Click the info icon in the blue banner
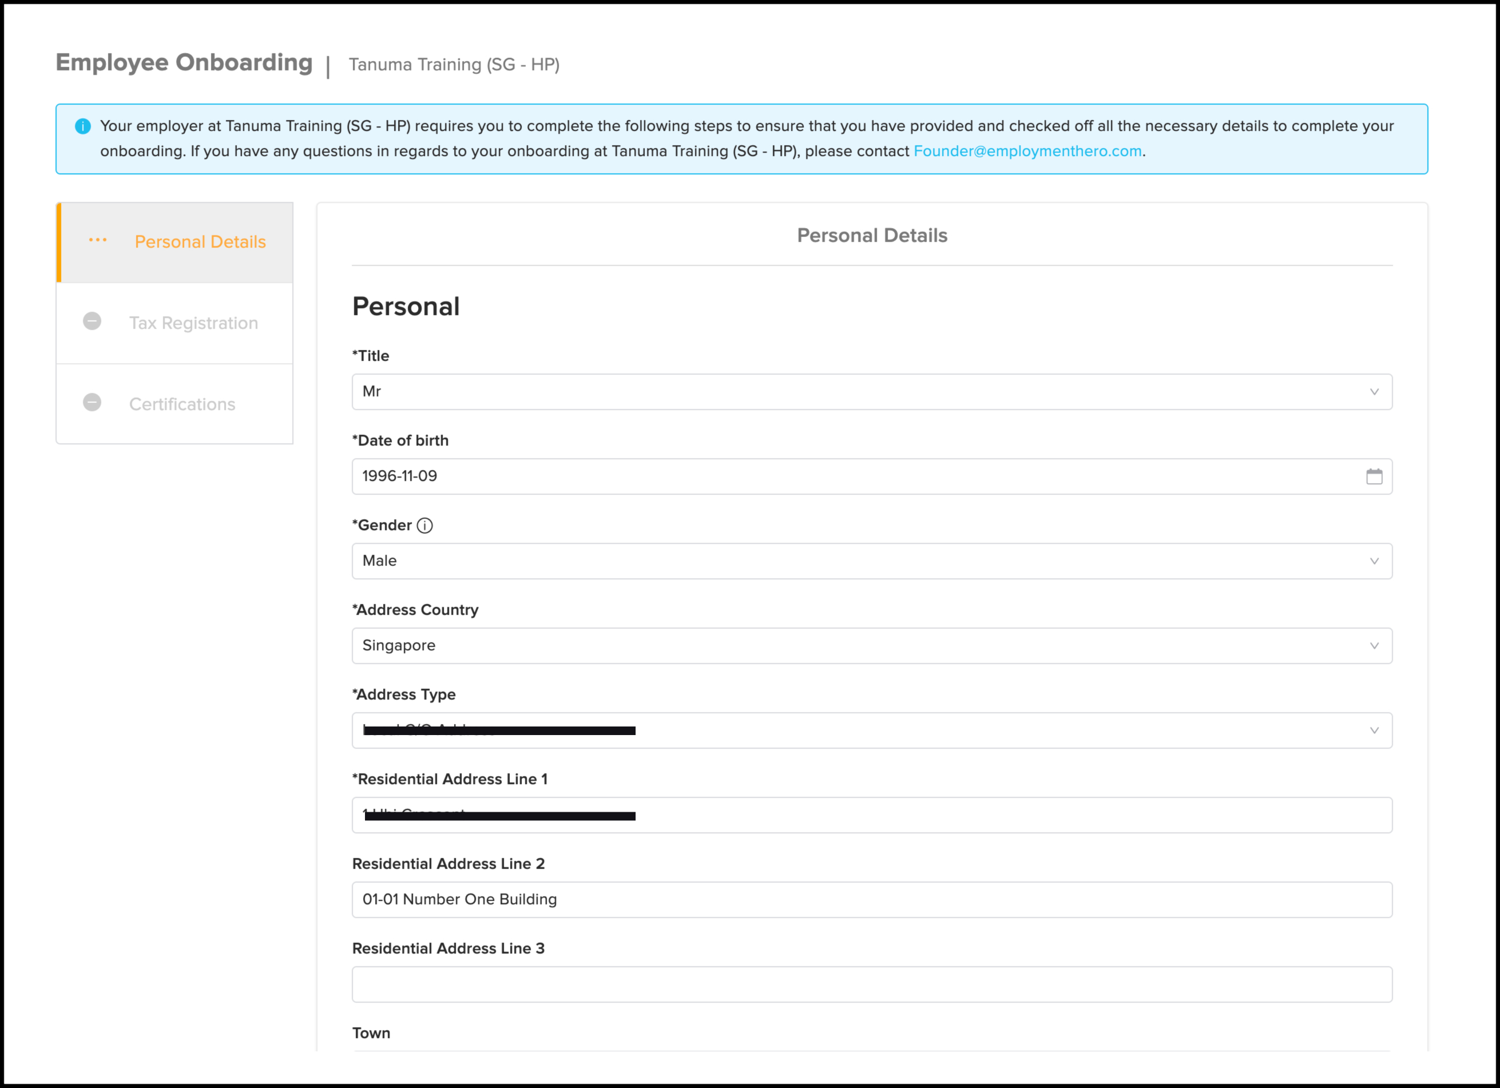 click(x=83, y=126)
